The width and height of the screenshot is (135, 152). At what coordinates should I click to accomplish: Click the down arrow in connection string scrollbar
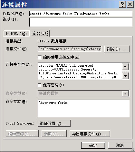point(125,76)
